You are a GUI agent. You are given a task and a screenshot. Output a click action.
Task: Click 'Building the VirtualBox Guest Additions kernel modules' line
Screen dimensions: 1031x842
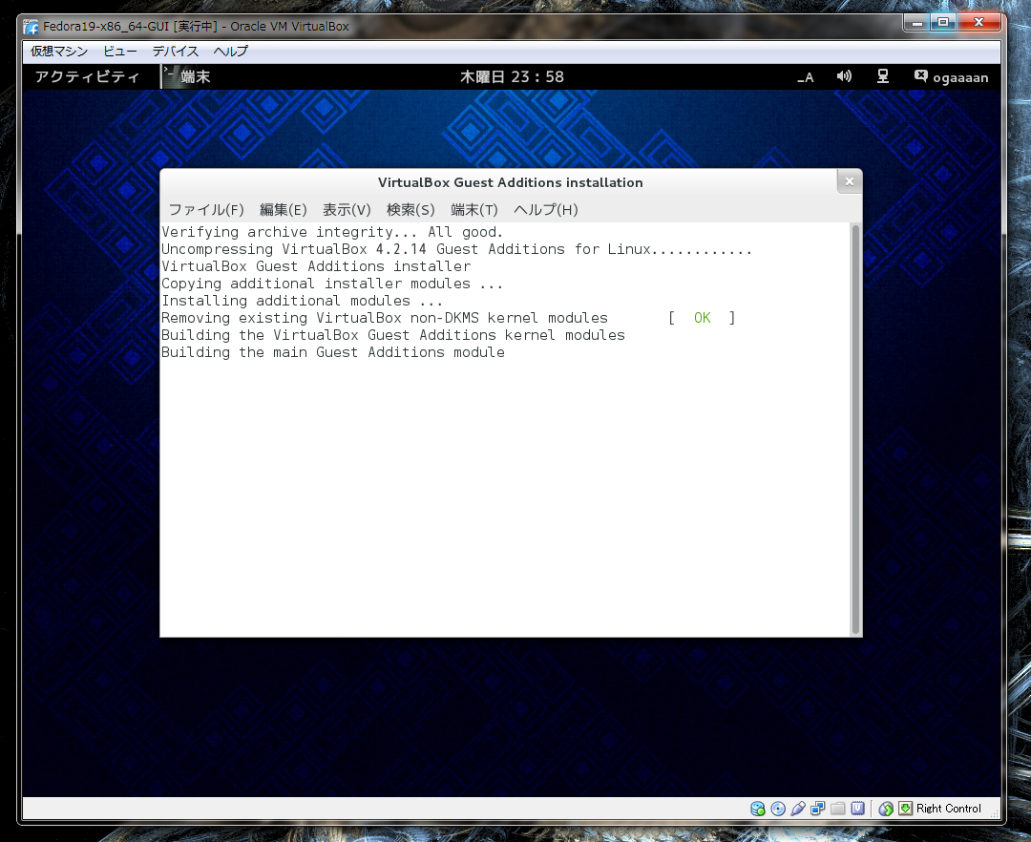click(x=393, y=335)
